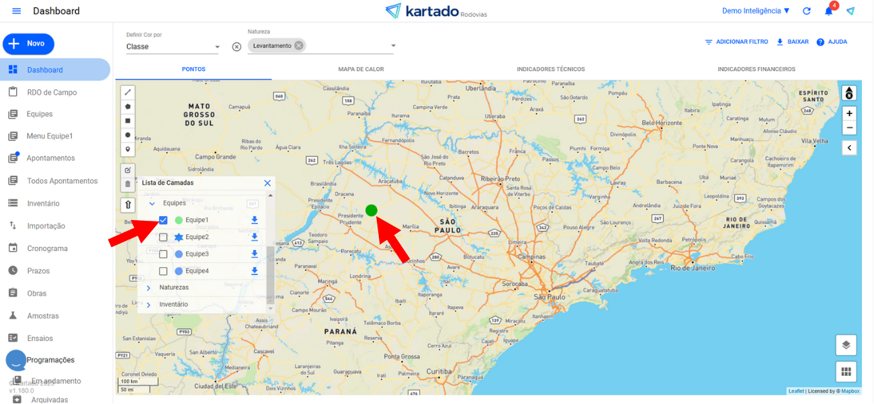Check the Equipe4 layer checkbox

coord(163,271)
